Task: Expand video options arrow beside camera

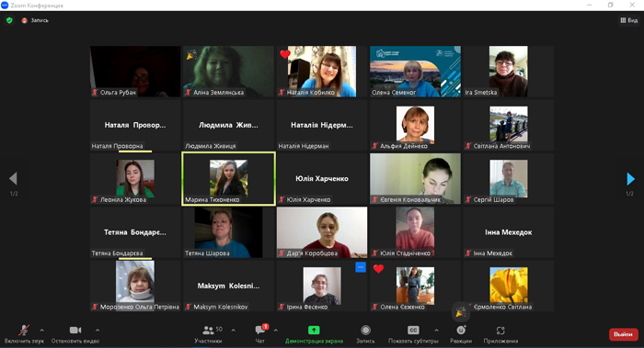Action: [x=98, y=330]
